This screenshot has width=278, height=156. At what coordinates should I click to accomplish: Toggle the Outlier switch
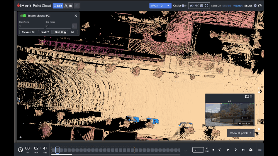pyautogui.click(x=184, y=6)
